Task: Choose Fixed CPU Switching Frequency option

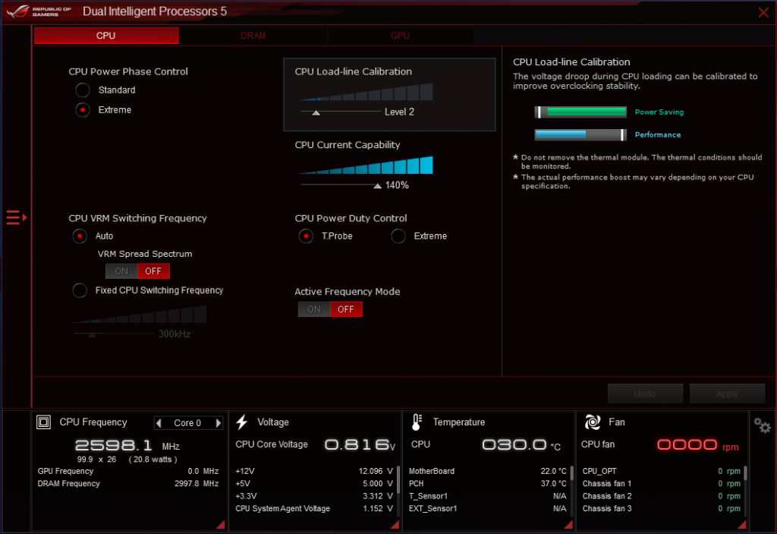Action: [80, 290]
